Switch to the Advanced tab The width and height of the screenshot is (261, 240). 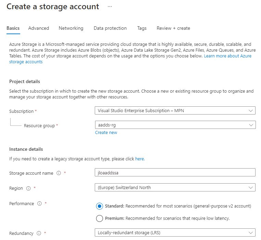point(39,28)
